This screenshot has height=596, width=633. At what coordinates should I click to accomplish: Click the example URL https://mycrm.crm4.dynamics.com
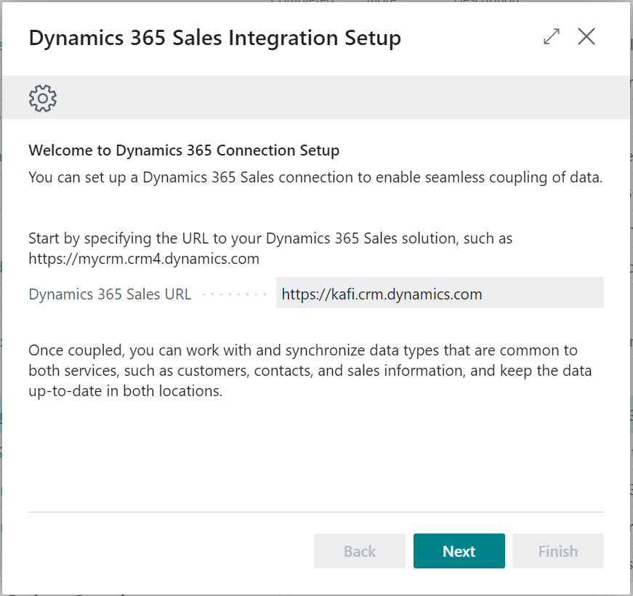(144, 258)
